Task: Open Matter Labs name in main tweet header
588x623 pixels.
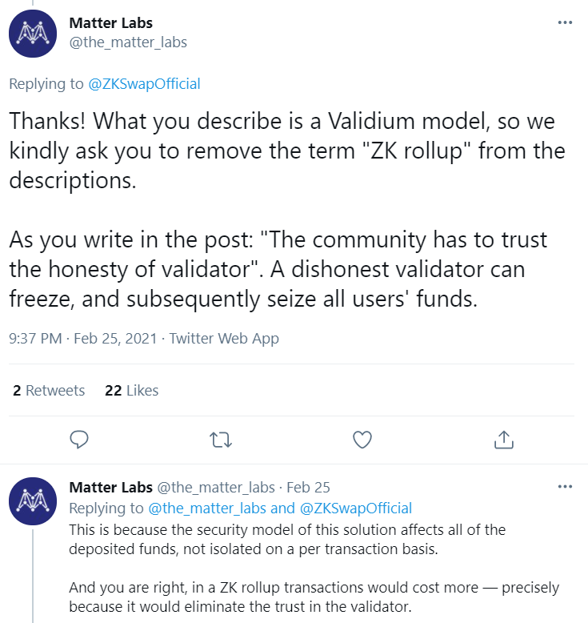Action: (x=110, y=23)
